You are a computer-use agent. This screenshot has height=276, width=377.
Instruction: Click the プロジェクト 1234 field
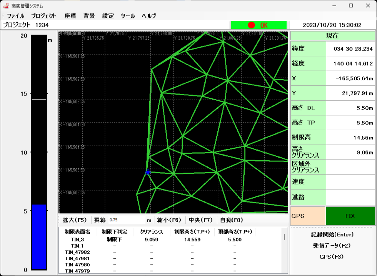(116, 25)
